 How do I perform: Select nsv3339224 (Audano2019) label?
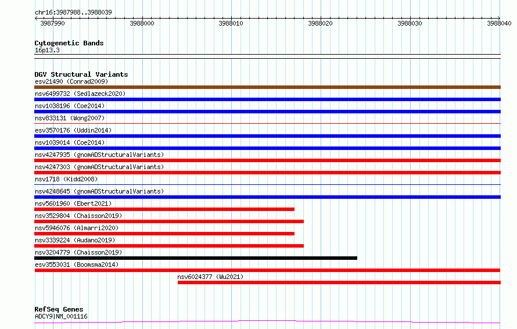tap(75, 240)
